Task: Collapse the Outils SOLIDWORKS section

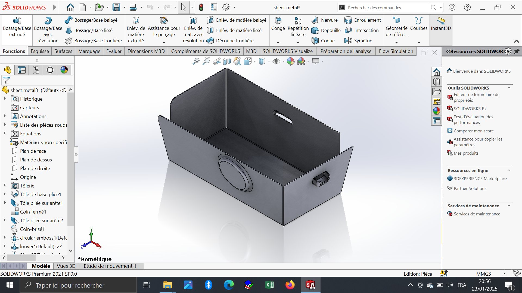Action: click(509, 88)
